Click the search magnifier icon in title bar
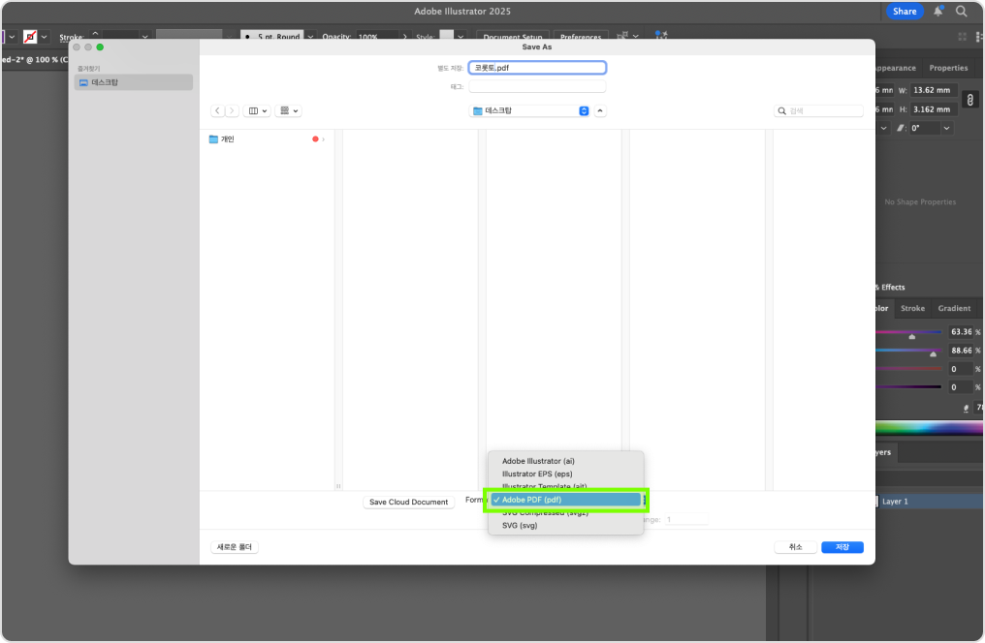985x643 pixels. pyautogui.click(x=962, y=12)
